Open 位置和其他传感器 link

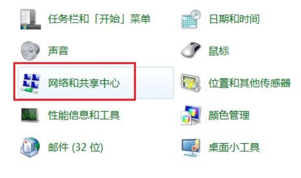249,83
